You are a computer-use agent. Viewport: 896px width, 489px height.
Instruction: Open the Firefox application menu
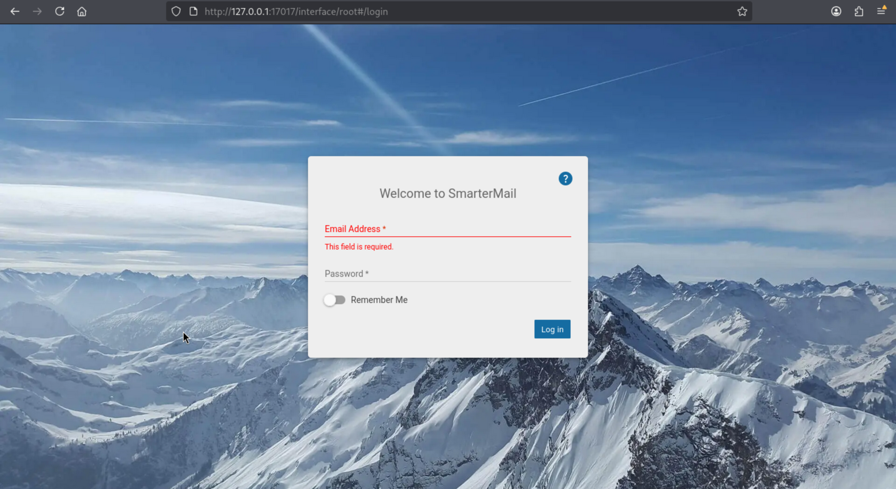click(881, 12)
